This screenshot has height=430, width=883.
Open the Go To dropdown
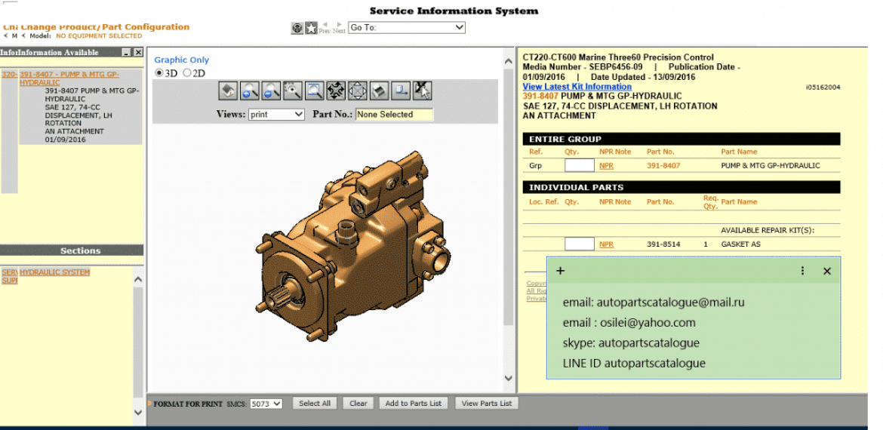[x=407, y=27]
